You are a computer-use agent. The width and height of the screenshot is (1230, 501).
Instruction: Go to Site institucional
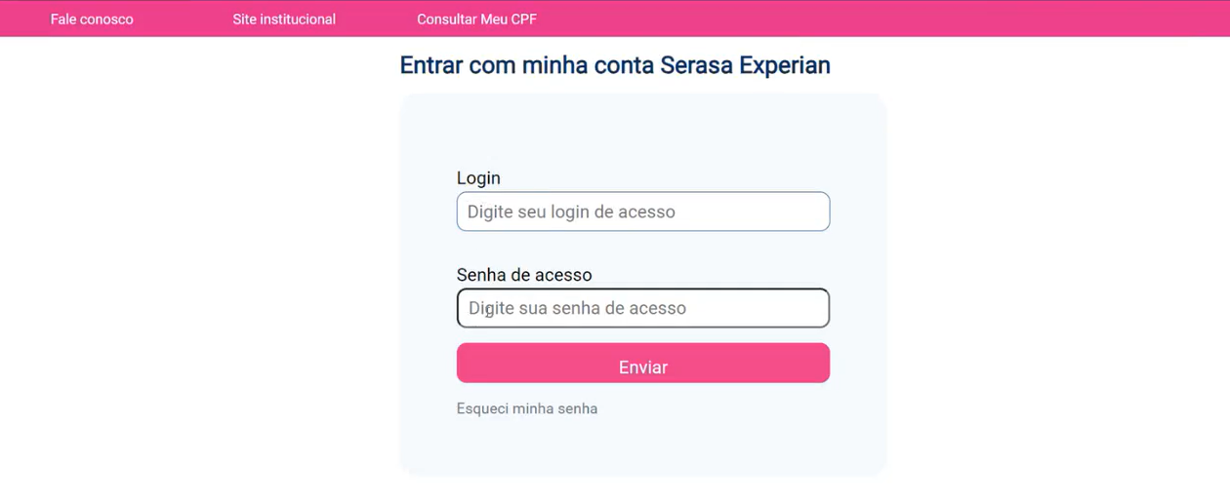pyautogui.click(x=284, y=19)
